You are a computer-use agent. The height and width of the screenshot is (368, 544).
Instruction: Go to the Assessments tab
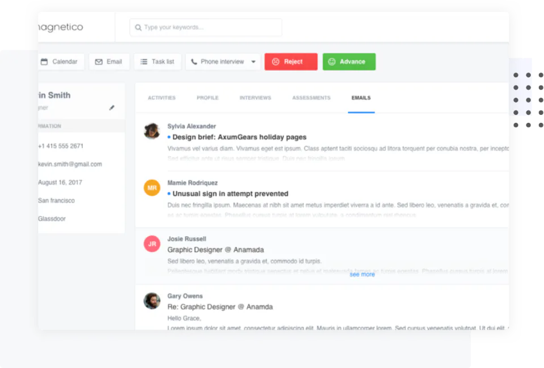point(311,98)
